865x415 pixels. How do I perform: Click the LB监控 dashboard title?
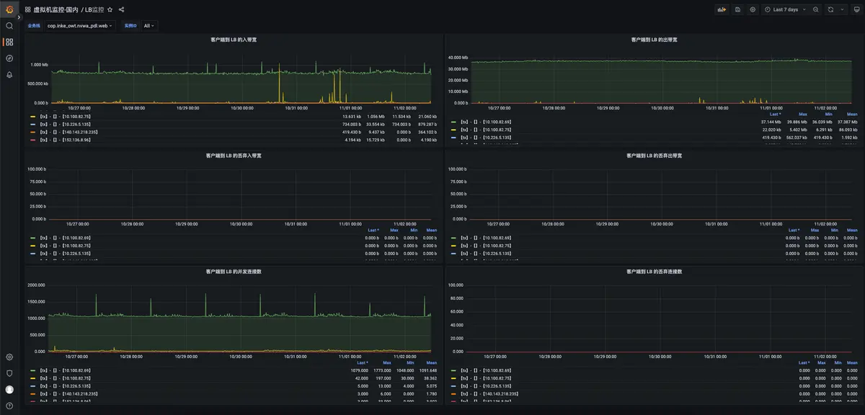[x=94, y=9]
